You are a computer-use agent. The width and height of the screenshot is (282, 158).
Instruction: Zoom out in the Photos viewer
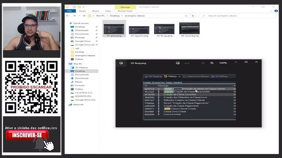click(203, 63)
